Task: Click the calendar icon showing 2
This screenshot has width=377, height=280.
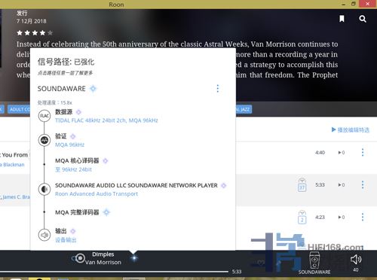Action: 302,218
